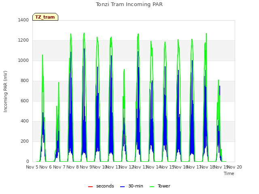Viewport: 259px width, 194px height.
Task: Click the 1200 y-axis tick label
Action: (23, 40)
